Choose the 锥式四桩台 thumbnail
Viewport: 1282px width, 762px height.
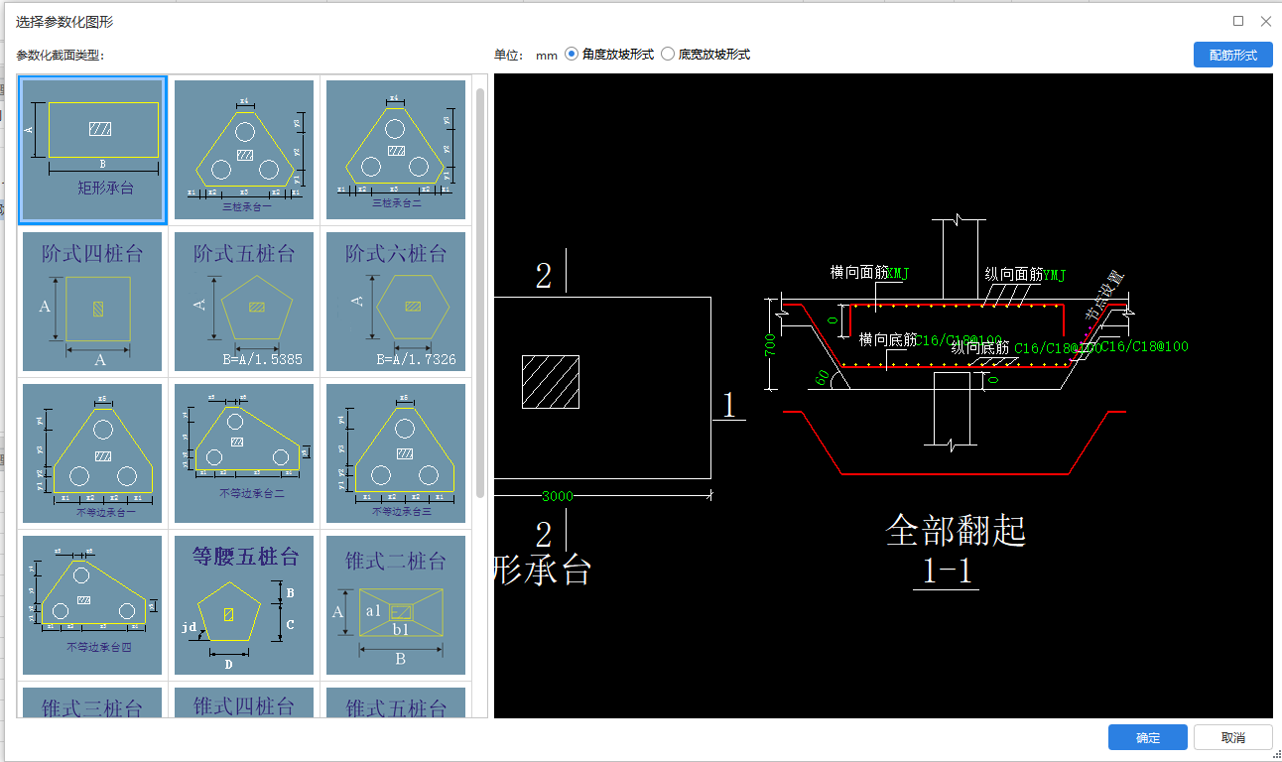[244, 702]
